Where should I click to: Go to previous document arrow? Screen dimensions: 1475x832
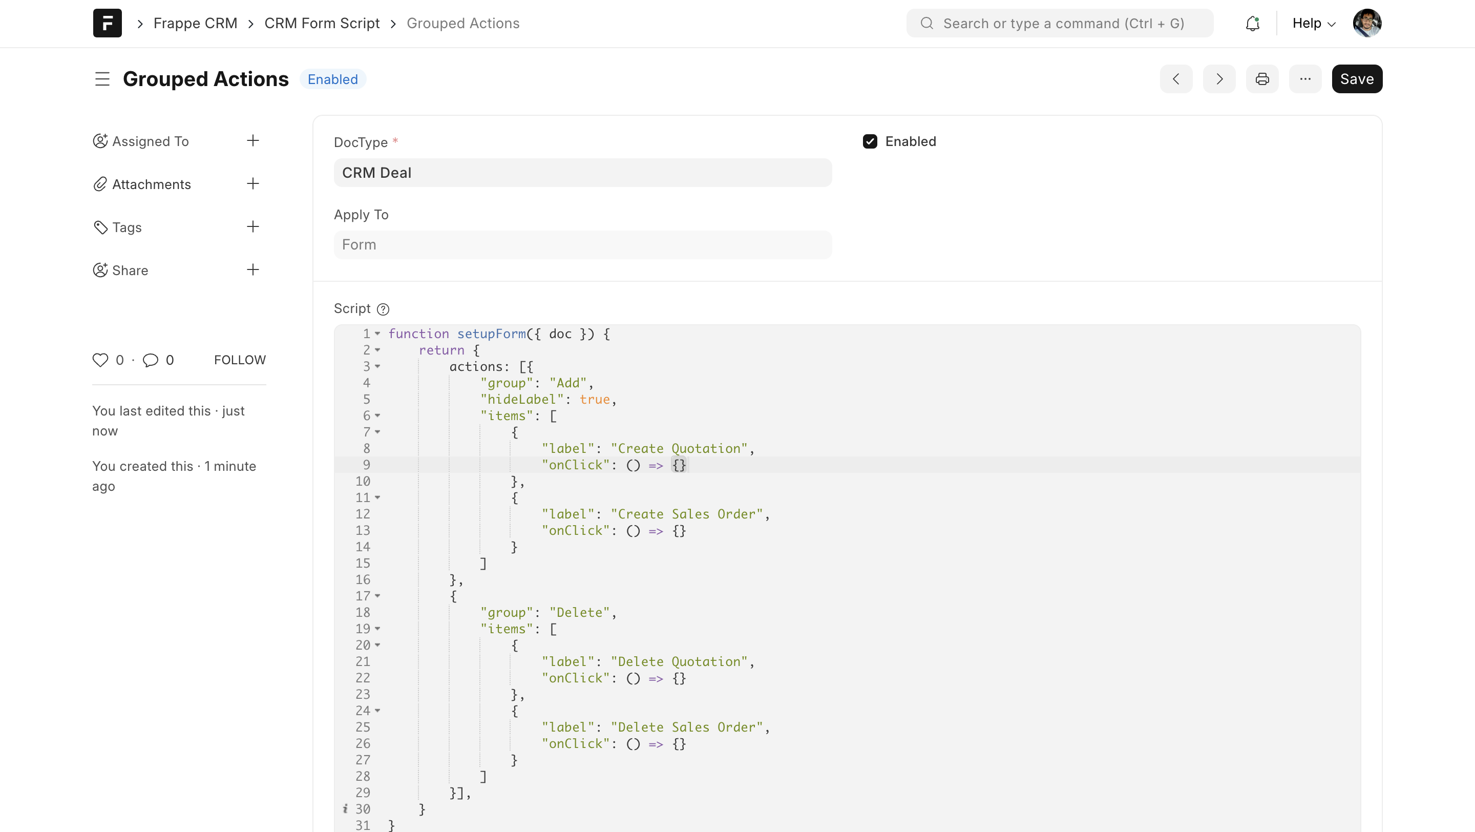click(1176, 79)
